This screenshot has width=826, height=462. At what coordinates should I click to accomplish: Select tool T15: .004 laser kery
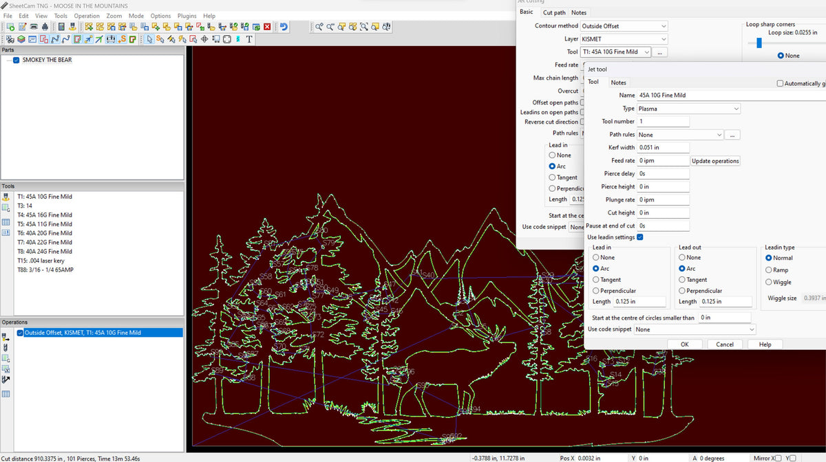tap(41, 261)
